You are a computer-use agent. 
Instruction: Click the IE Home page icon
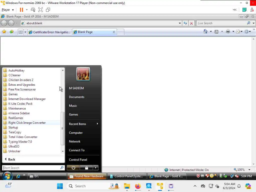[205, 31]
